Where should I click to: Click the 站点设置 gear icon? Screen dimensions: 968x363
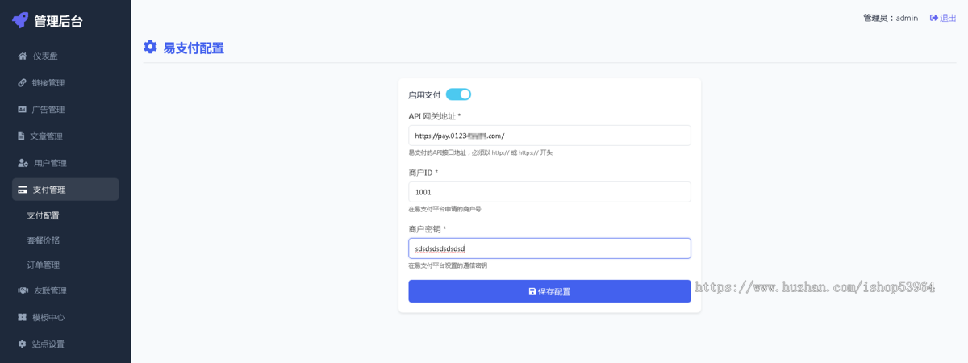coord(23,344)
